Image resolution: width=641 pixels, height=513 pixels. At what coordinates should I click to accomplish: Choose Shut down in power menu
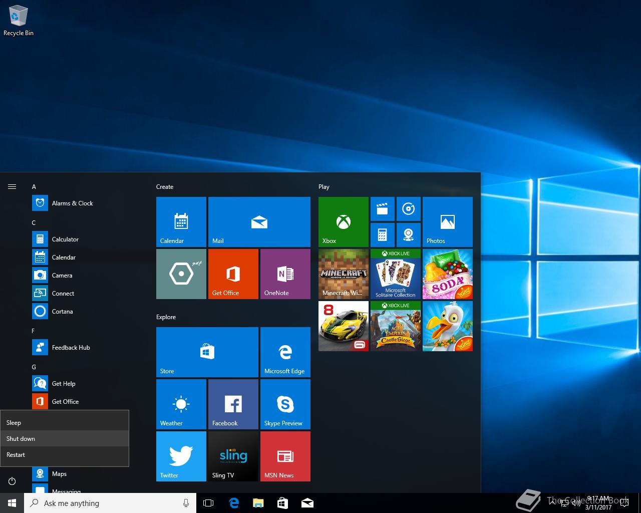pyautogui.click(x=65, y=439)
